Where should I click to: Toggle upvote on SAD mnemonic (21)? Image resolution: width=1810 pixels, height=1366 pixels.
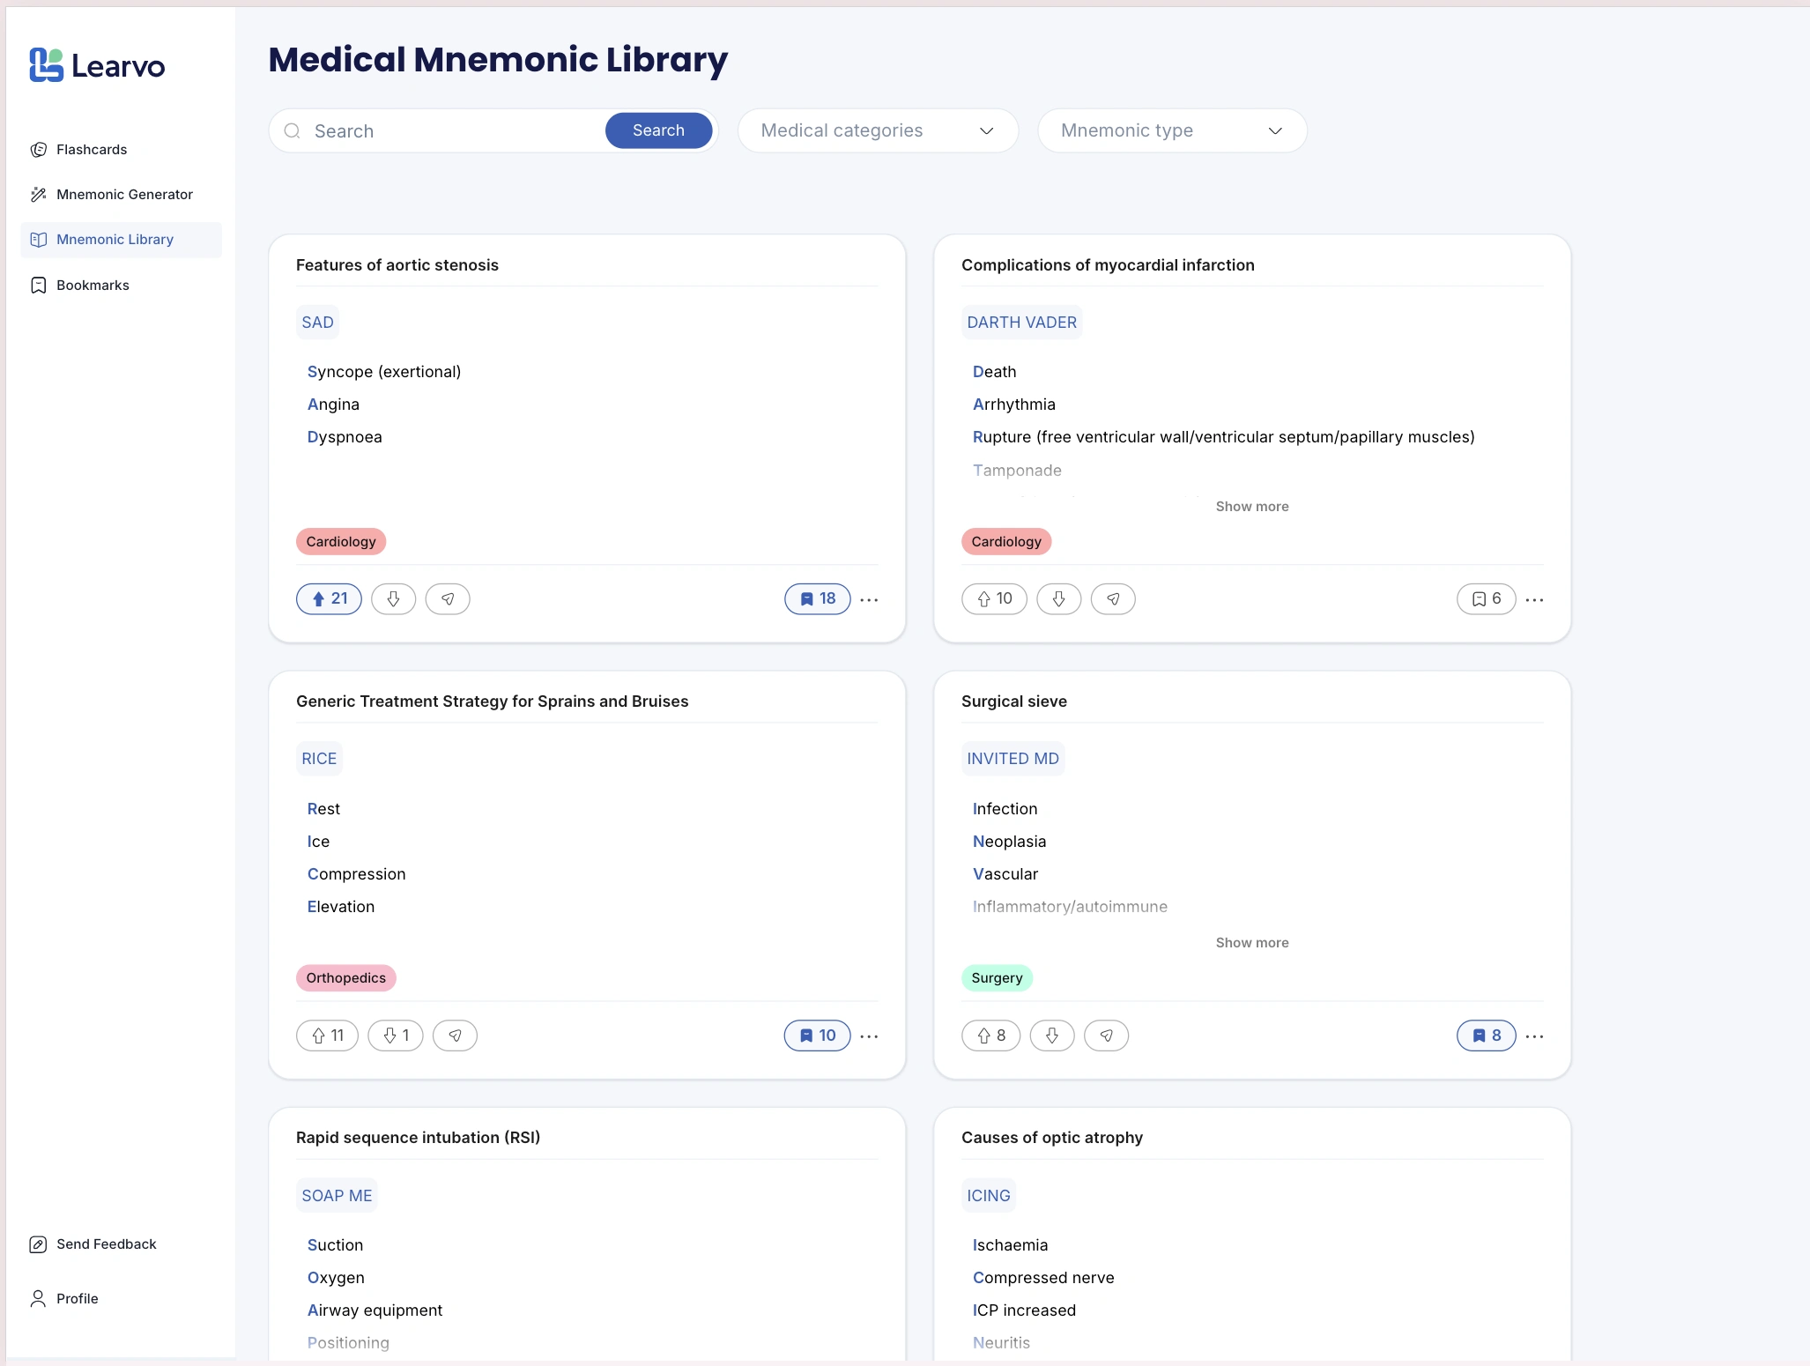coord(329,599)
